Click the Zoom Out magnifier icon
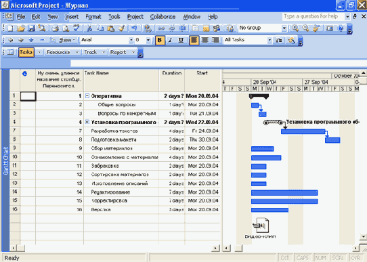 pos(305,28)
